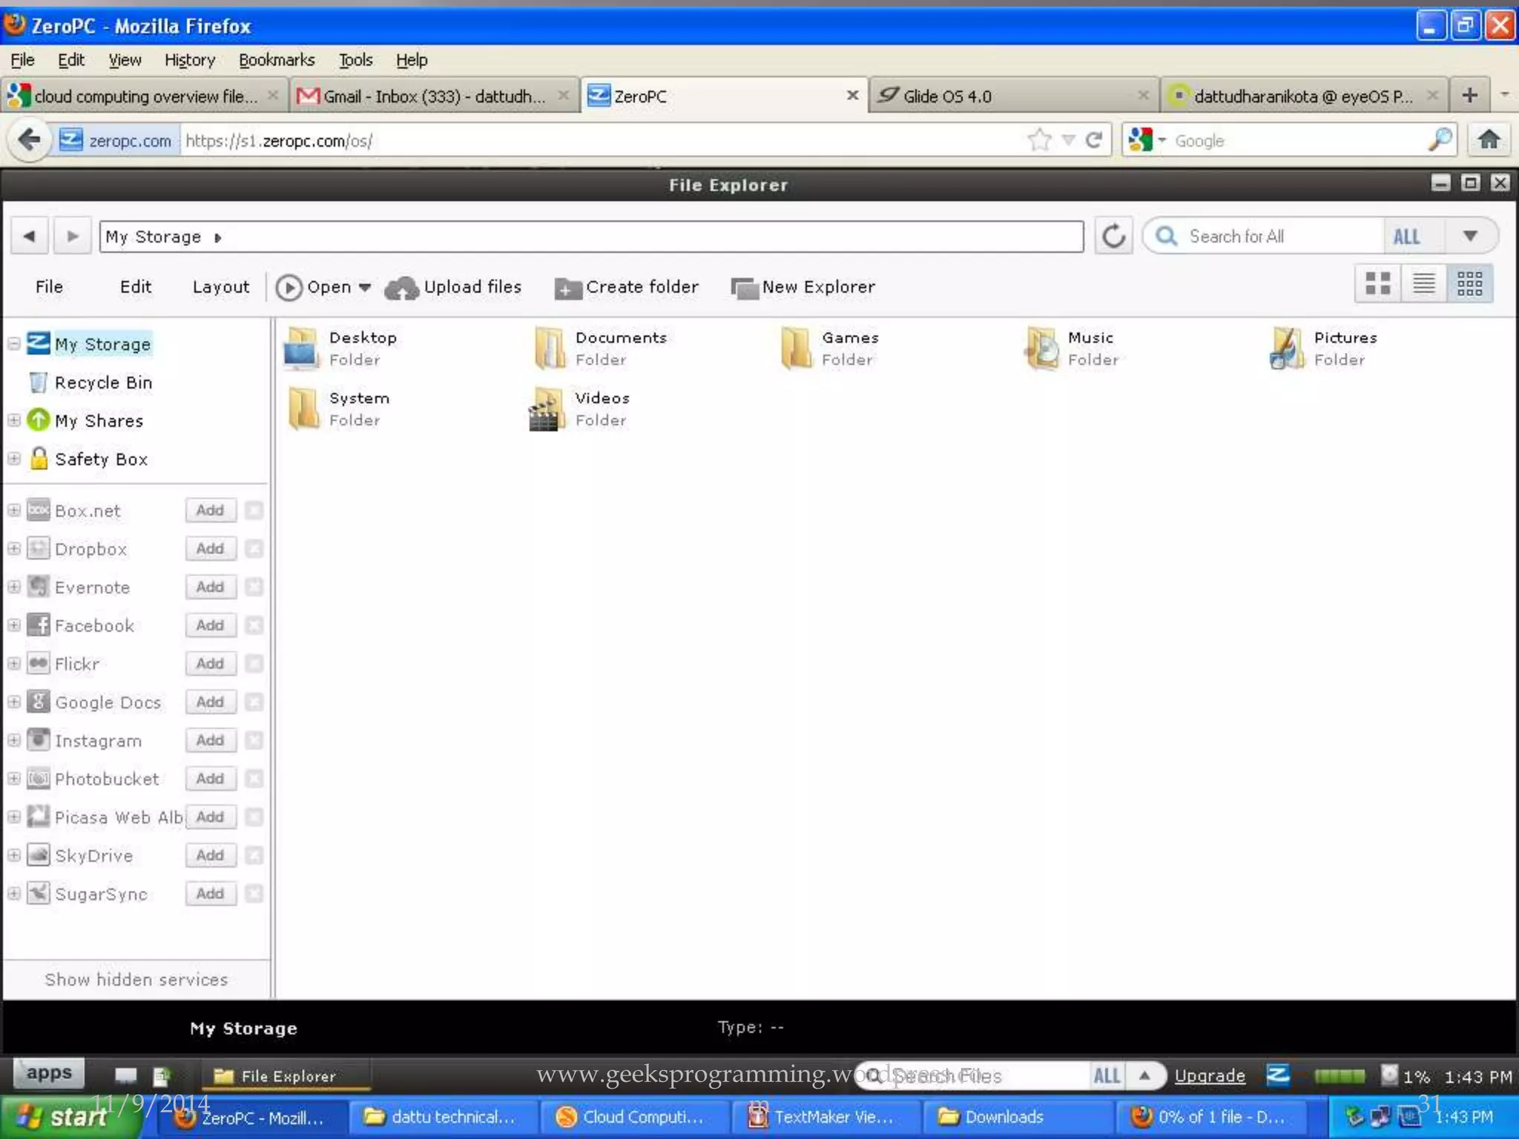Screen dimensions: 1519x1139
Task: Toggle the checkbox next to Facebook Add
Action: tap(254, 625)
